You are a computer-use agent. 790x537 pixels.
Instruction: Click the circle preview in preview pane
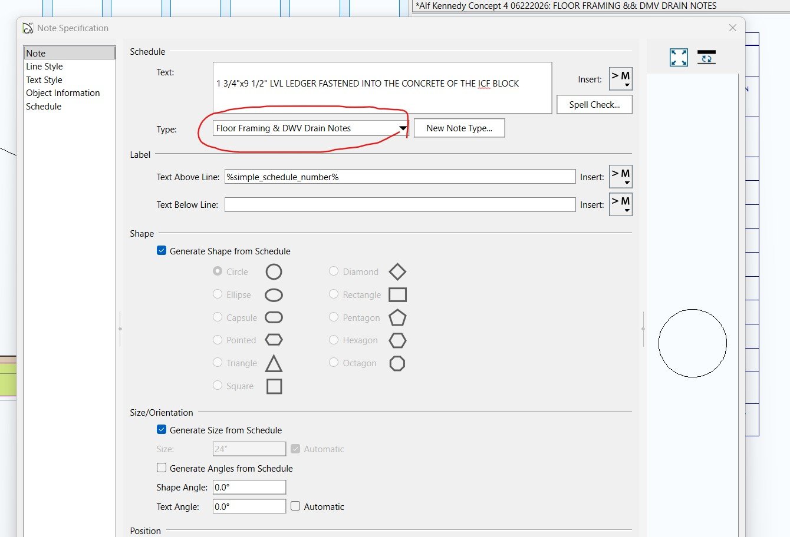[x=692, y=343]
